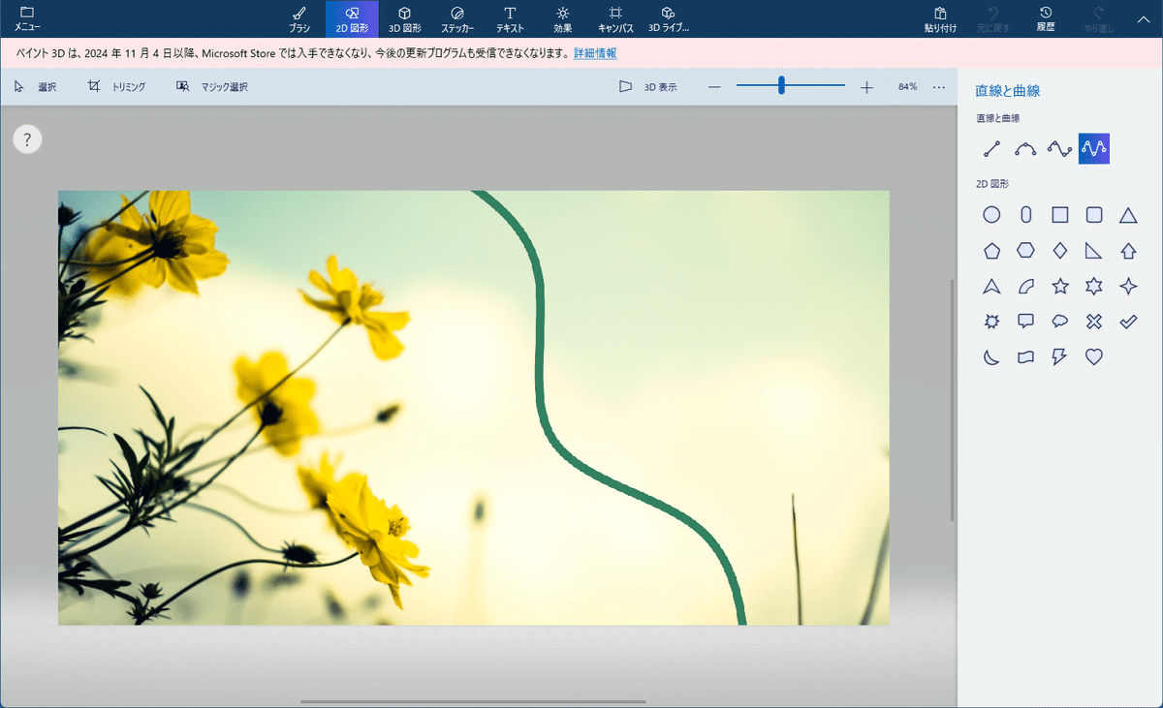Add the checkmark shape
This screenshot has height=708, width=1163.
click(1128, 322)
